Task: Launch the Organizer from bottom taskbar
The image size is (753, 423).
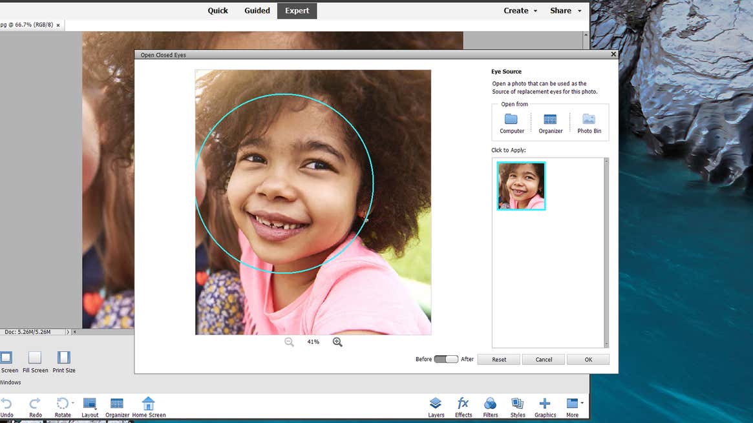Action: (117, 407)
